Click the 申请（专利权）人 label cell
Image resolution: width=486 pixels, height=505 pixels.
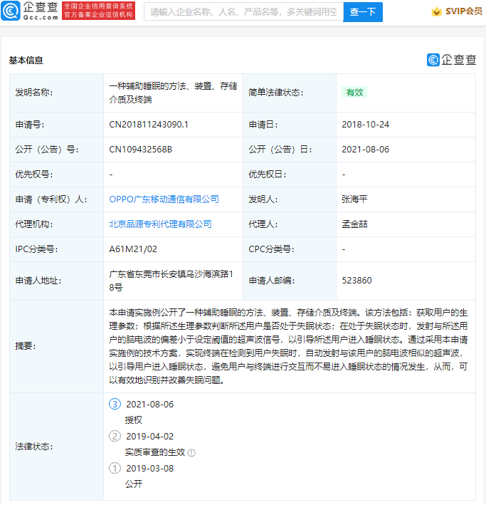click(x=57, y=199)
